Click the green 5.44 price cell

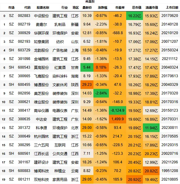[87, 67]
